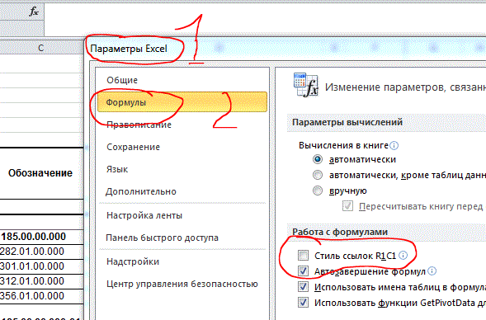Toggle Пересчитывать книгу перед сохранением checkbox
Image resolution: width=486 pixels, height=320 pixels.
[x=347, y=205]
